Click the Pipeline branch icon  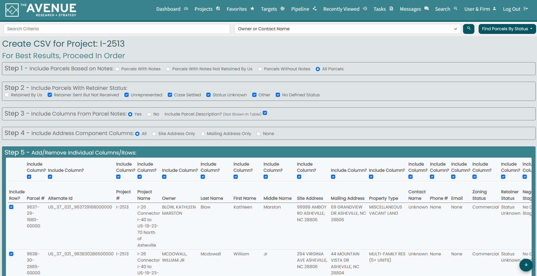pyautogui.click(x=315, y=9)
